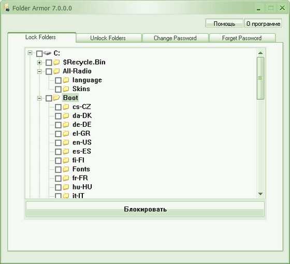Click the C: drive icon

click(x=47, y=53)
